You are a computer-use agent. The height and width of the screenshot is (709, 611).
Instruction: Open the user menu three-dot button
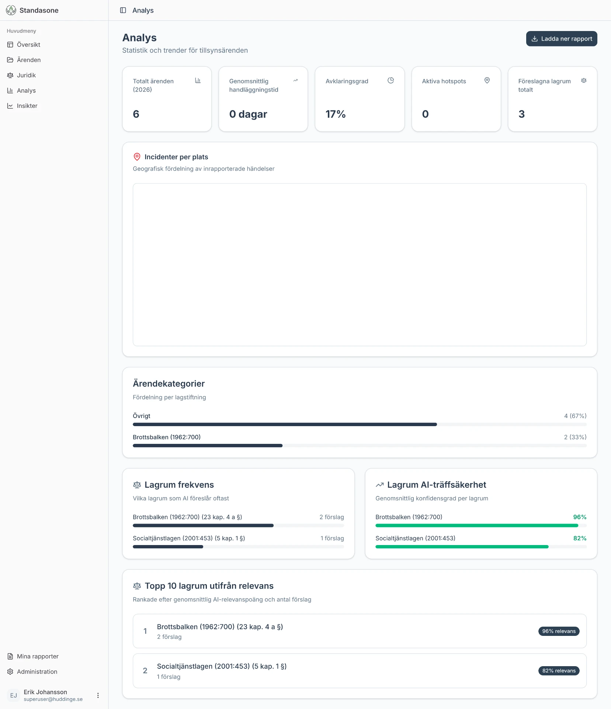tap(98, 695)
